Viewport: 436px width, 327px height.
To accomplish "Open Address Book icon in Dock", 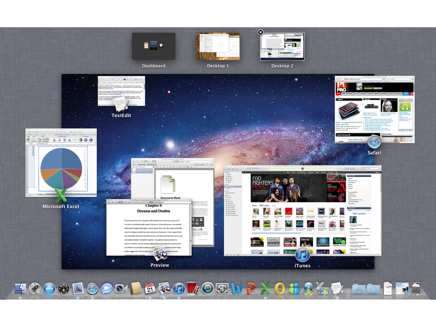I will (136, 289).
